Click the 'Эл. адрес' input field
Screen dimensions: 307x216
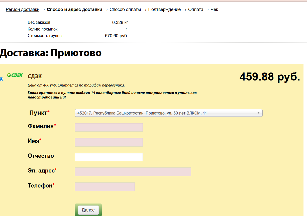(133, 172)
